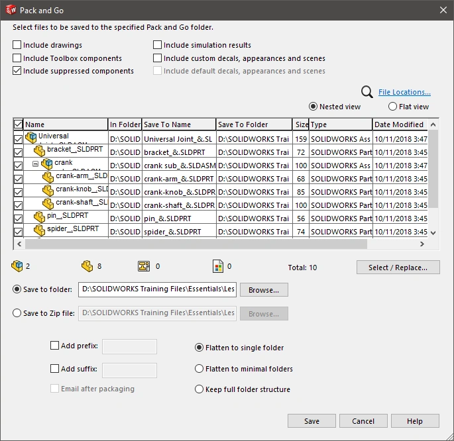The image size is (454, 441).
Task: Click the Universal Joint assembly icon
Action: click(31, 137)
